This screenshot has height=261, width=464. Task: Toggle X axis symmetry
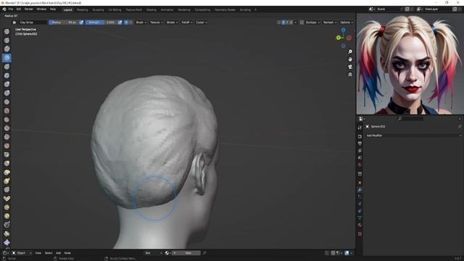click(283, 22)
